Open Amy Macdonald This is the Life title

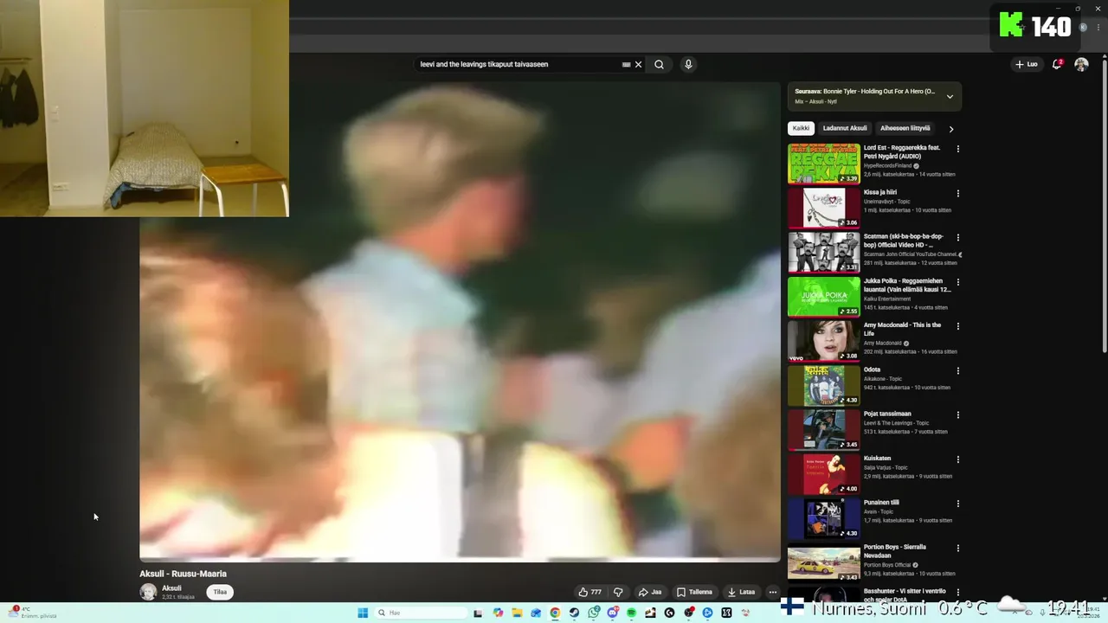903,329
